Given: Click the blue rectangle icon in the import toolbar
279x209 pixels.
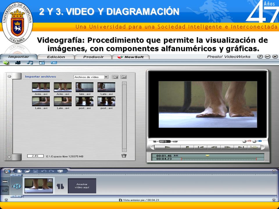Looking at the screenshot, I should (x=54, y=63).
